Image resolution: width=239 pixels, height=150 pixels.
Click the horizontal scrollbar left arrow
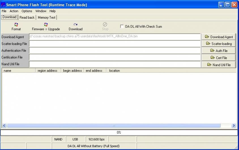(x=4, y=125)
